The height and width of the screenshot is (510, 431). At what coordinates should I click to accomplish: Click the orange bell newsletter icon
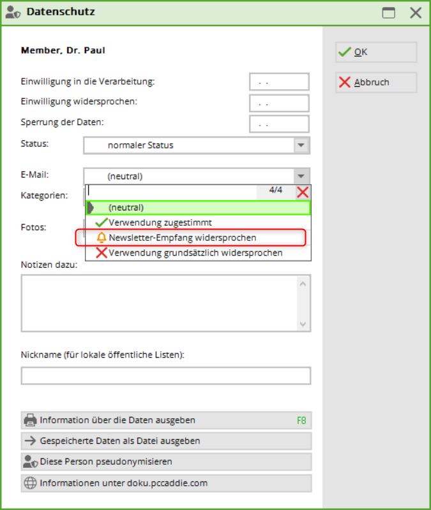[101, 238]
